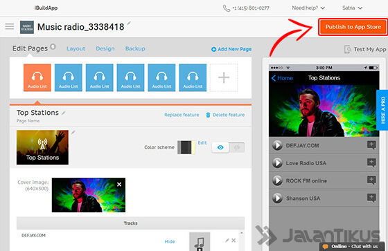This screenshot has height=251, width=388.
Task: Open the hamburger menu
Action: (x=10, y=26)
